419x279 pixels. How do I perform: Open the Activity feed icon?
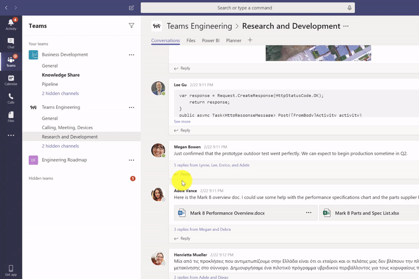(x=10, y=24)
